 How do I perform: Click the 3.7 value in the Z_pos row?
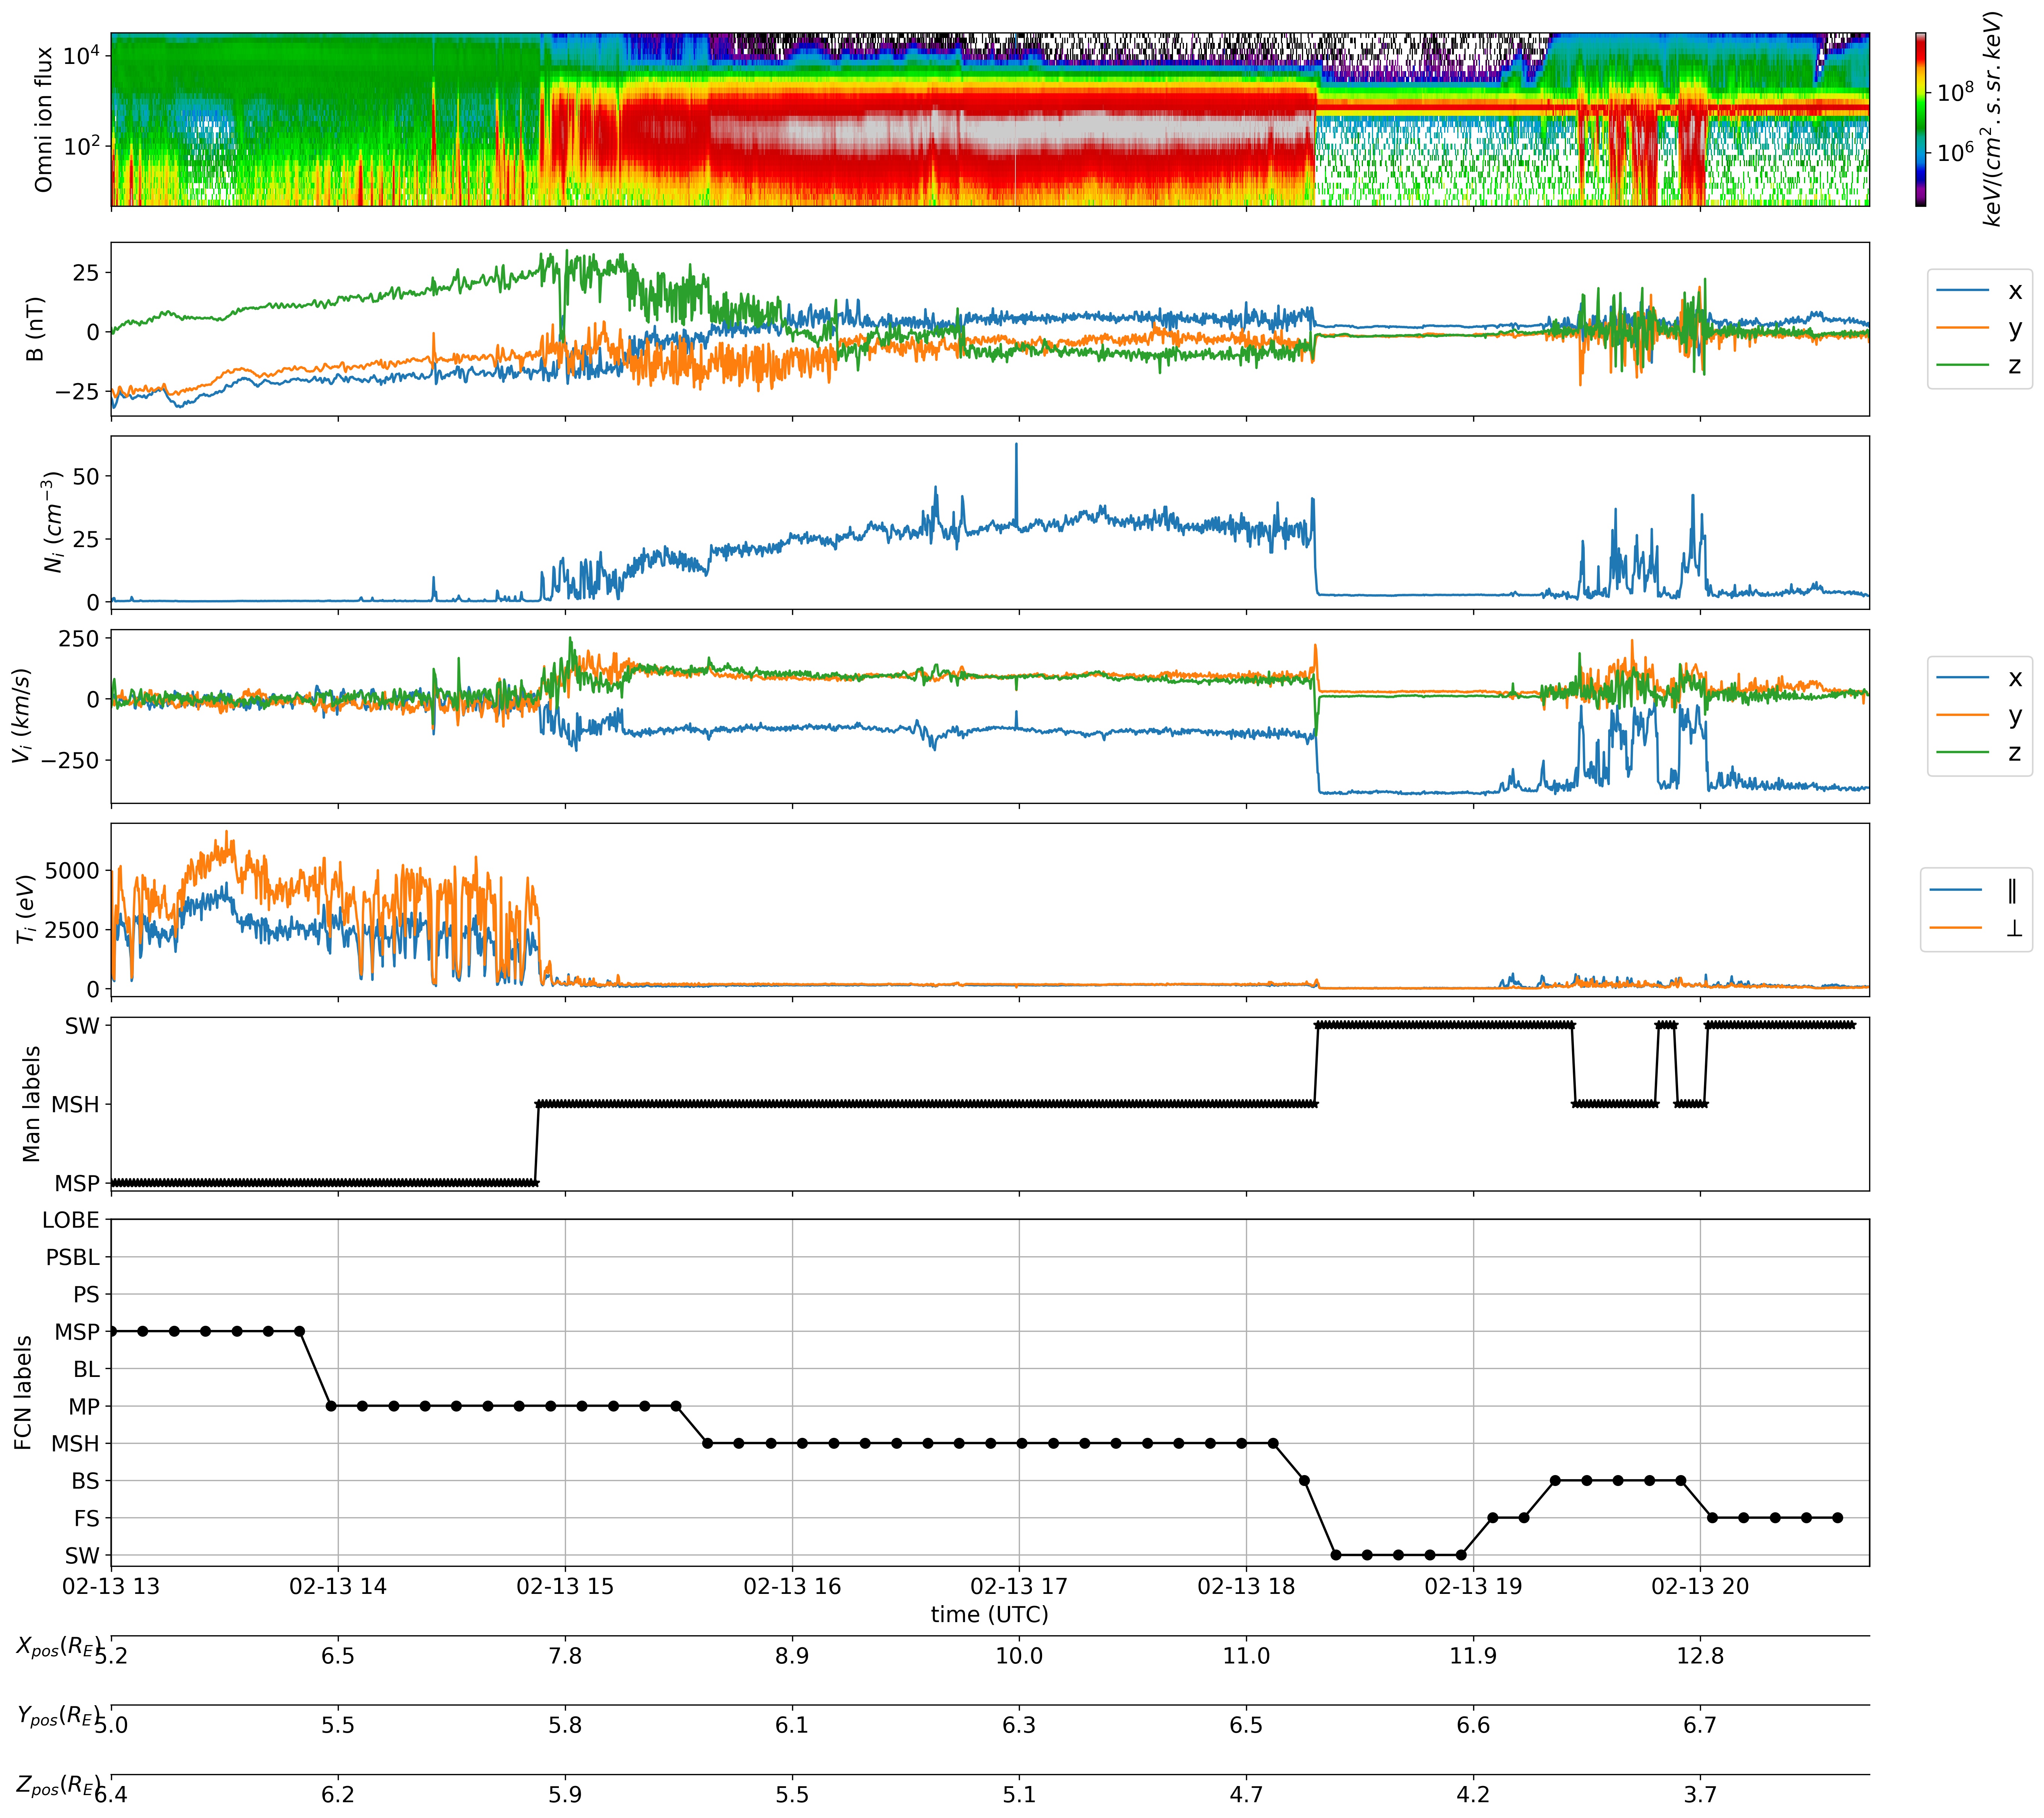1700,1796
